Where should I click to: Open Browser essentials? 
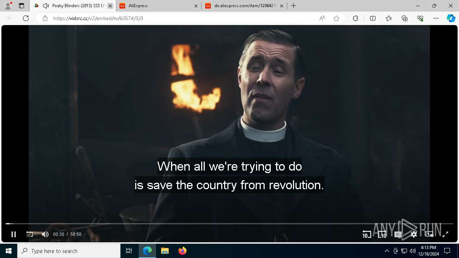point(420,18)
